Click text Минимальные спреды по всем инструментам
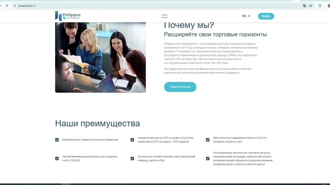Image resolution: width=330 pixels, height=185 pixels. coord(90,140)
